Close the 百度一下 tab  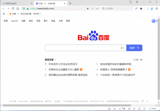click(65, 4)
